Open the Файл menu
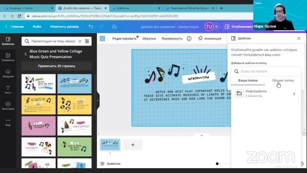Image resolution: width=307 pixels, height=173 pixels. pos(37,27)
